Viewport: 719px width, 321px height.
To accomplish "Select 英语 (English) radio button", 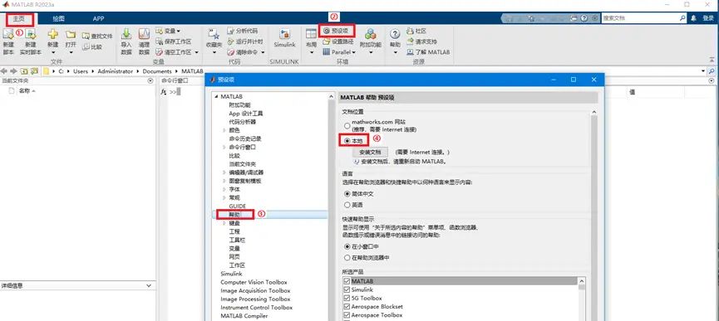I will pos(347,205).
